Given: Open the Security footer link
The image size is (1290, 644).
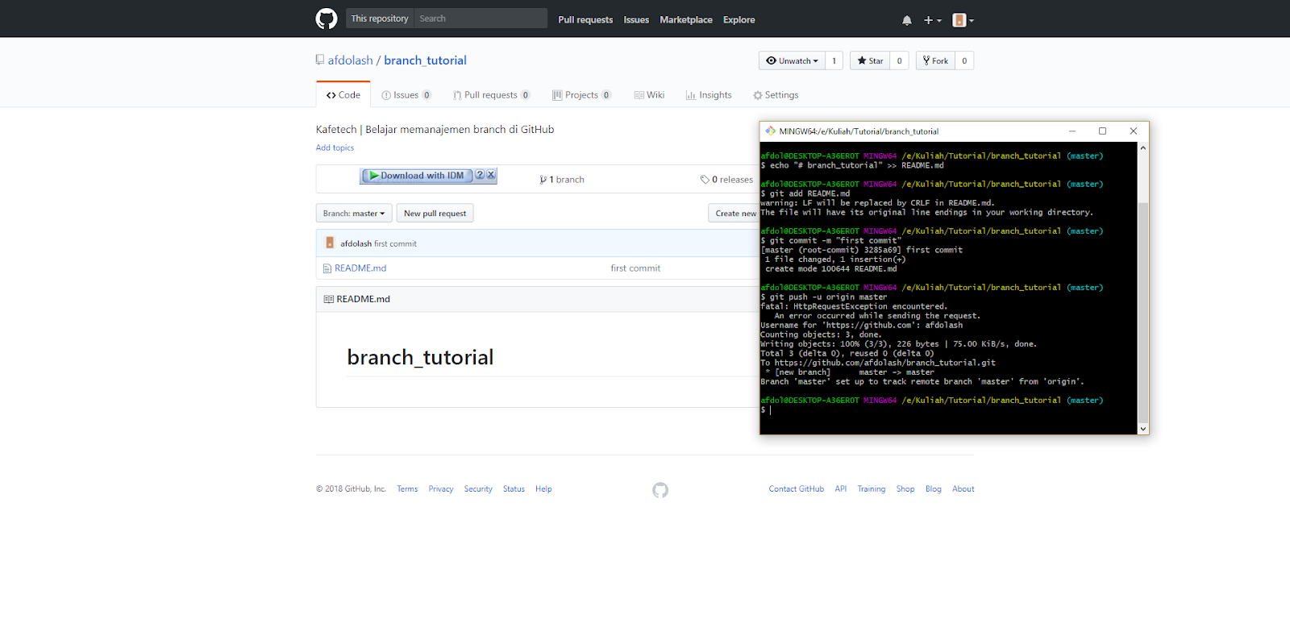Looking at the screenshot, I should click(x=478, y=489).
